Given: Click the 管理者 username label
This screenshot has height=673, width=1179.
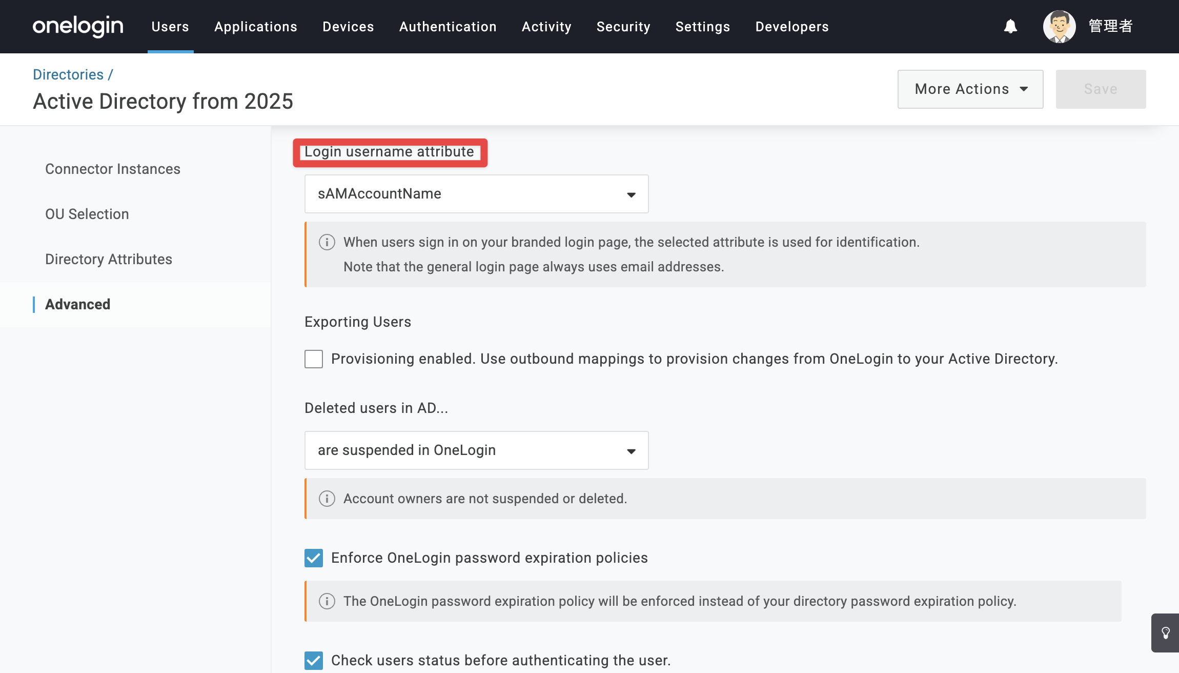Looking at the screenshot, I should click(x=1111, y=26).
